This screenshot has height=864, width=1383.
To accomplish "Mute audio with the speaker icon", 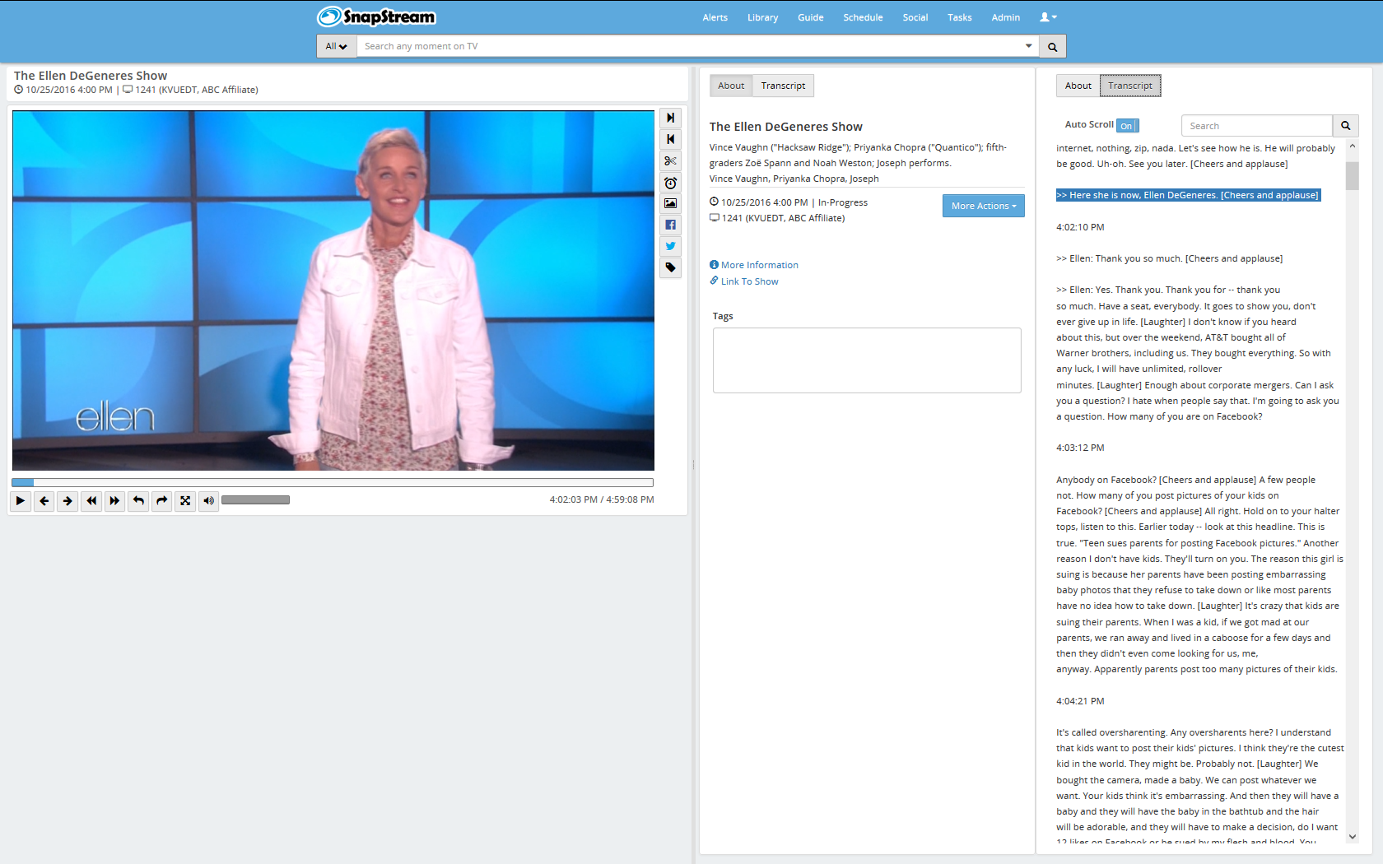I will (209, 500).
